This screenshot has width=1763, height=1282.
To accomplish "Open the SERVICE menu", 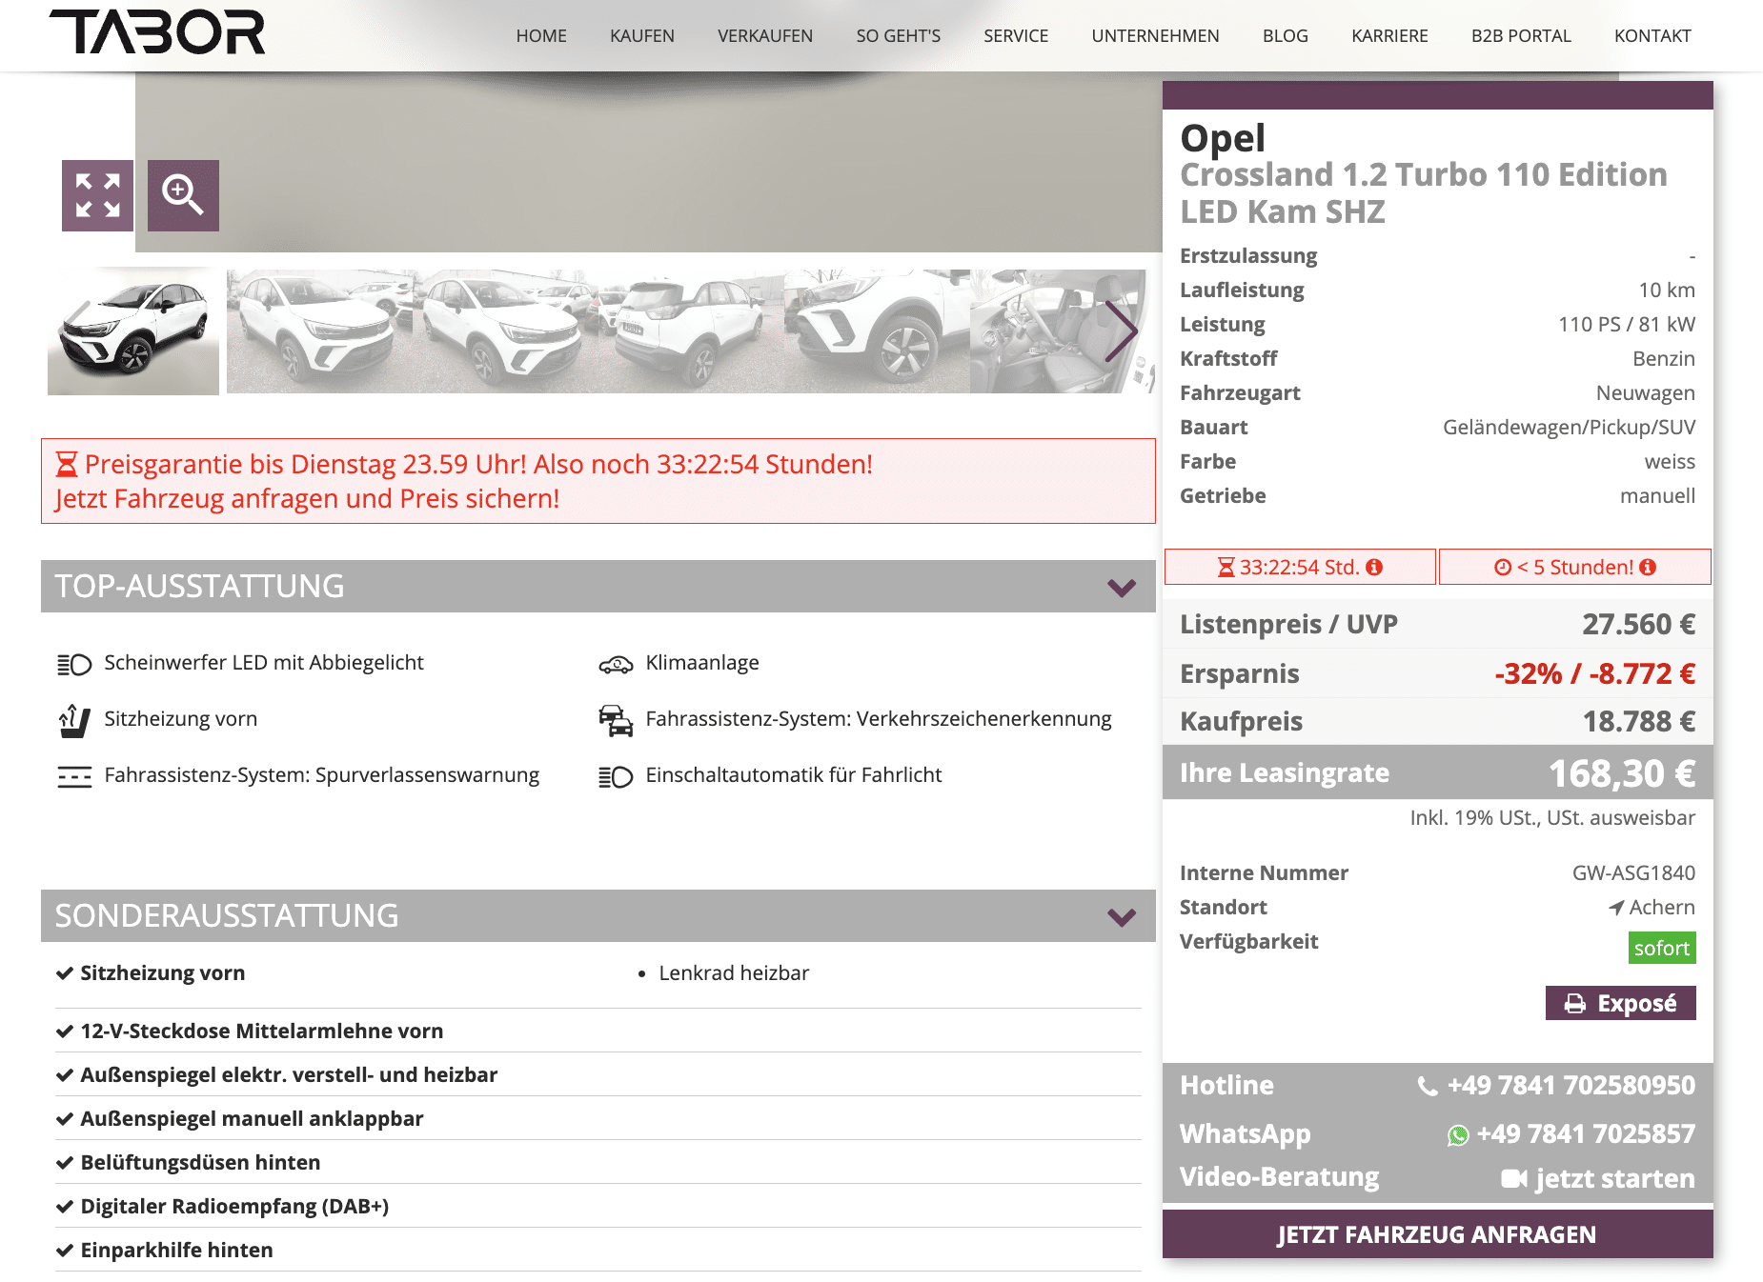I will point(1016,36).
